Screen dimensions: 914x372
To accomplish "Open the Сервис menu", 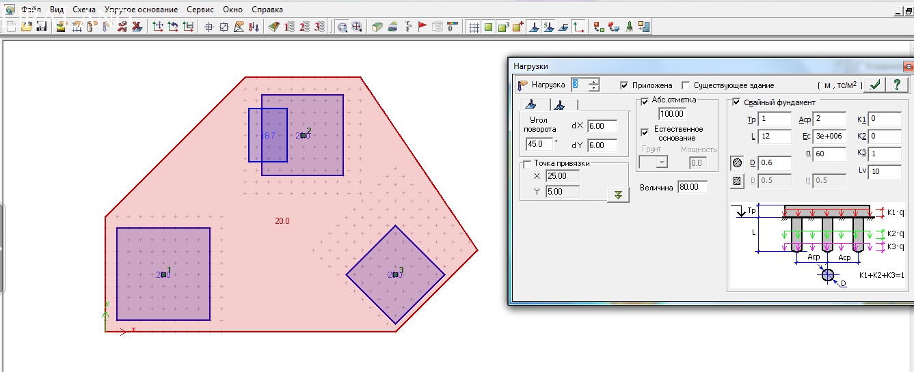I will click(x=200, y=10).
